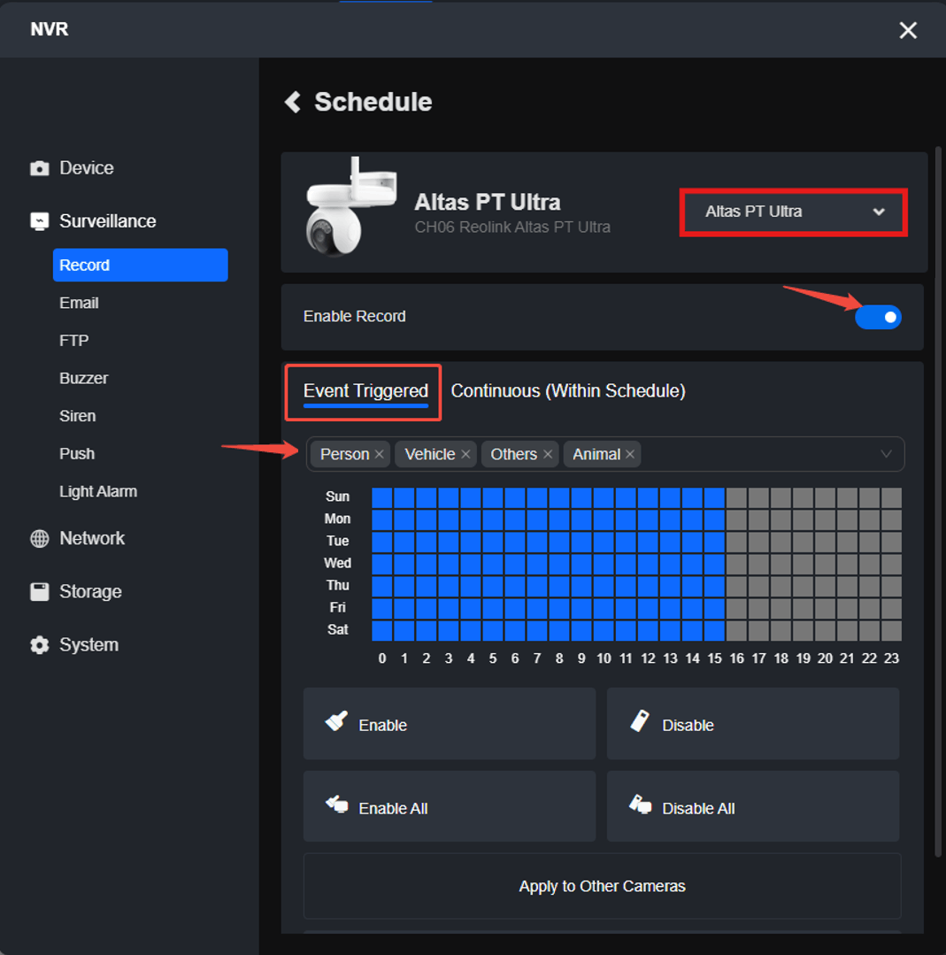
Task: Toggle Wednesday hour 10 schedule cell
Action: pyautogui.click(x=604, y=565)
